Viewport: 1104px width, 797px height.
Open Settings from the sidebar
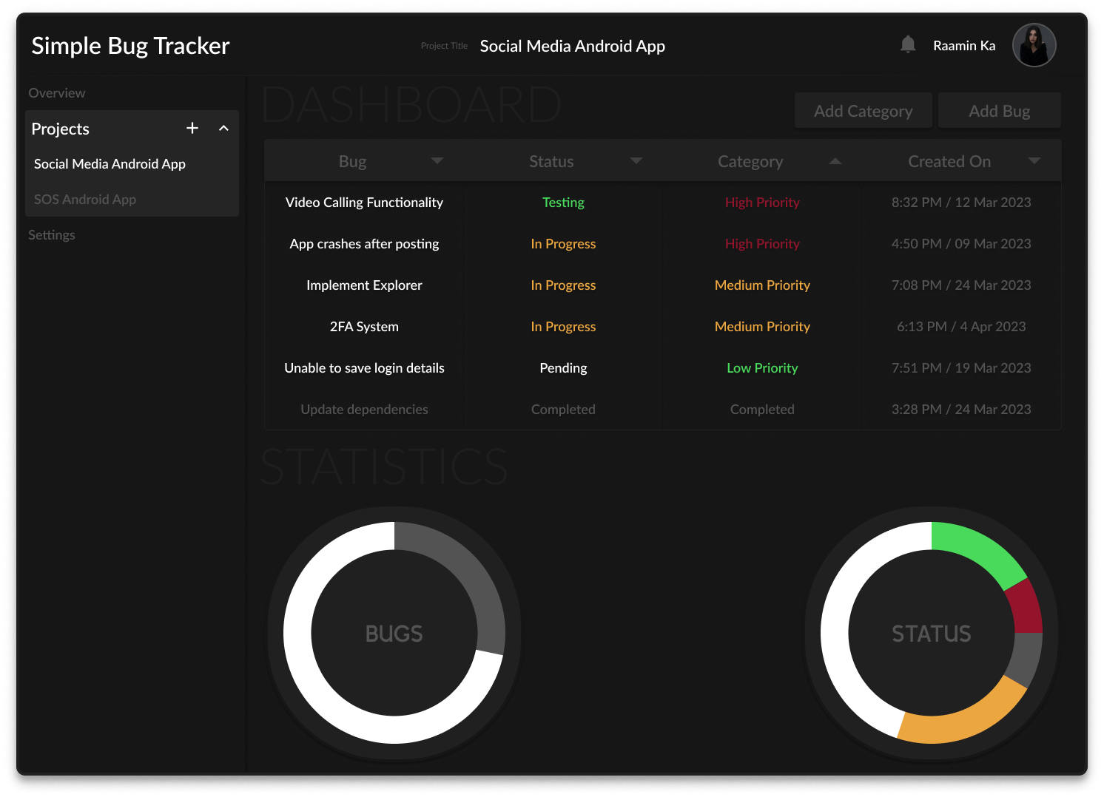[51, 234]
